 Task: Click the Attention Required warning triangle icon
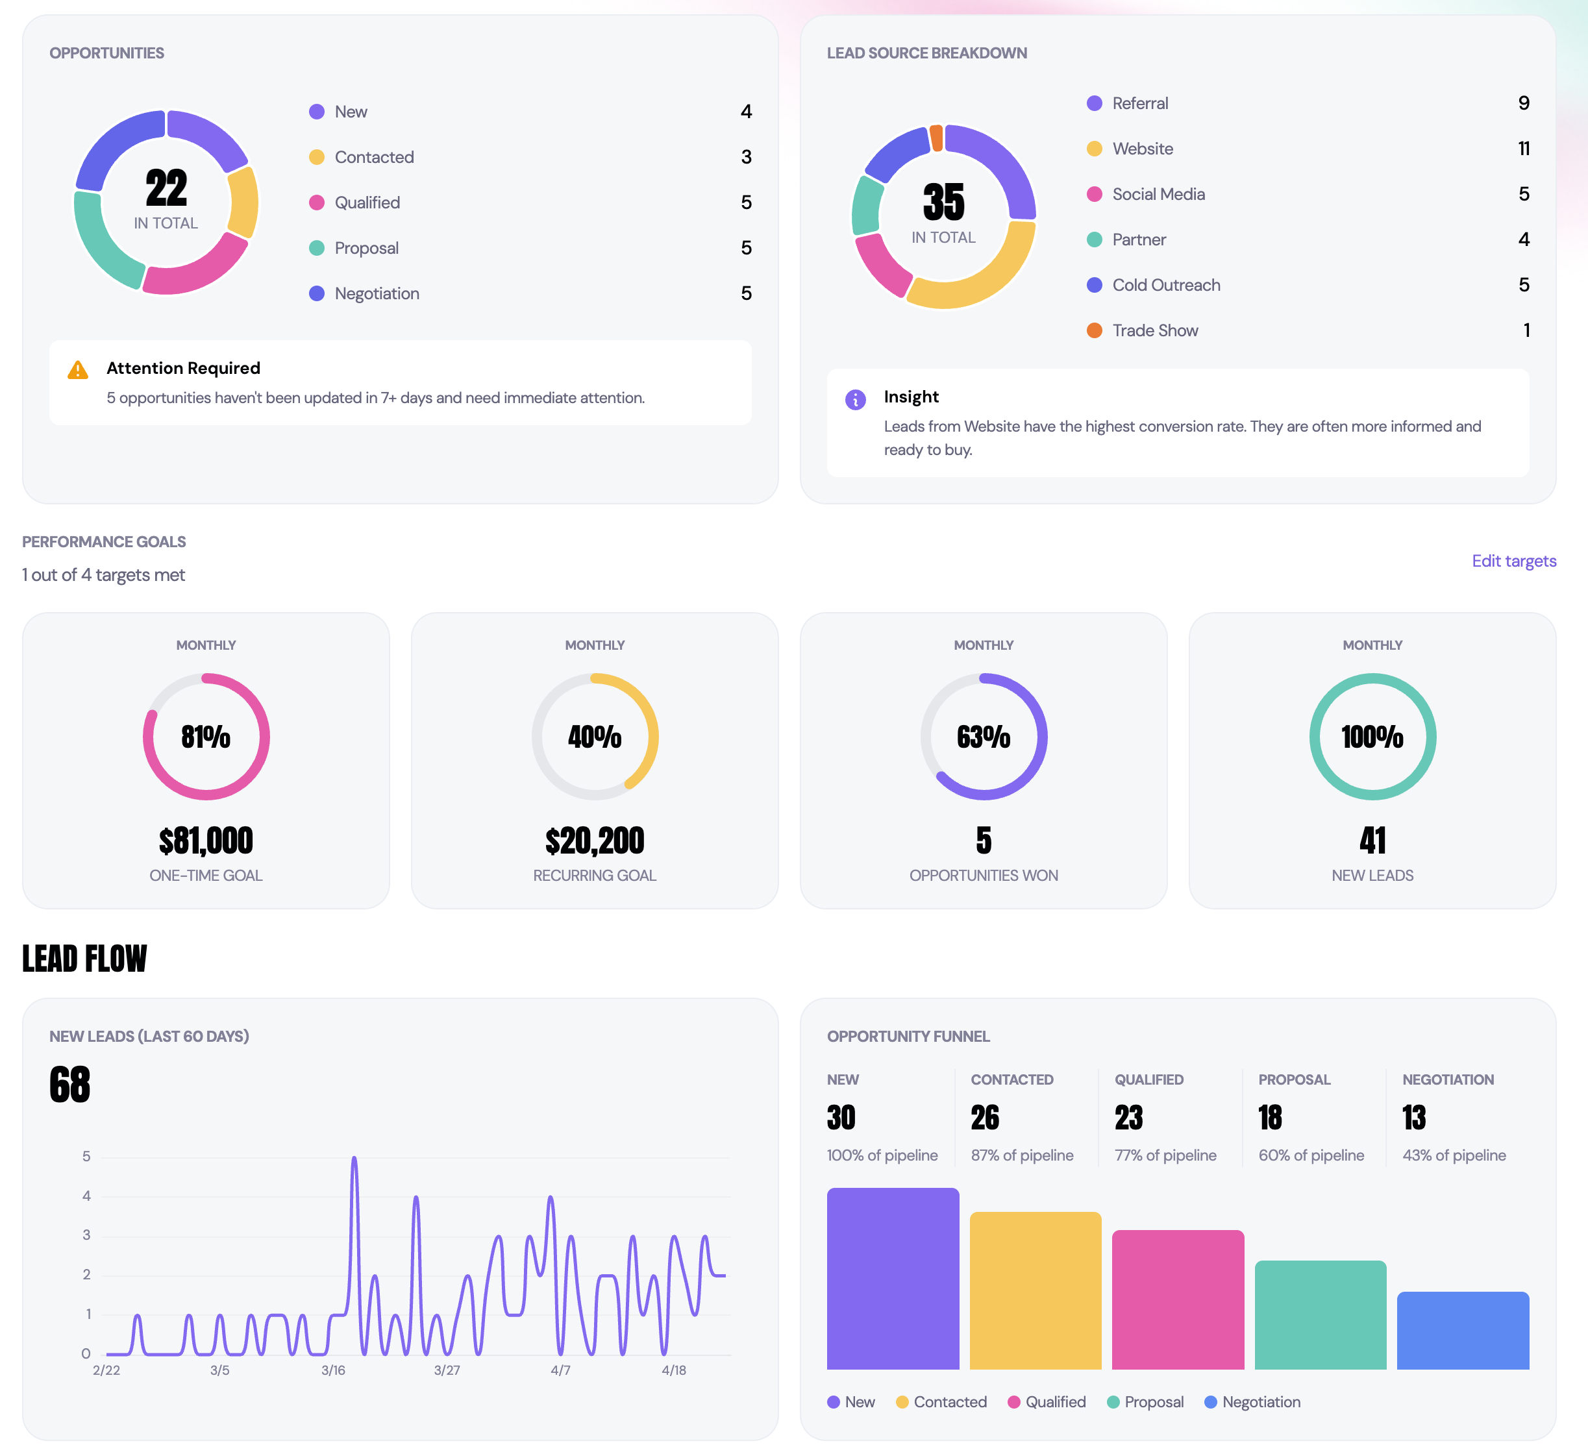(78, 369)
